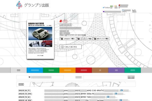Select the purple navigation tab
152x101 pixels.
(x=116, y=70)
